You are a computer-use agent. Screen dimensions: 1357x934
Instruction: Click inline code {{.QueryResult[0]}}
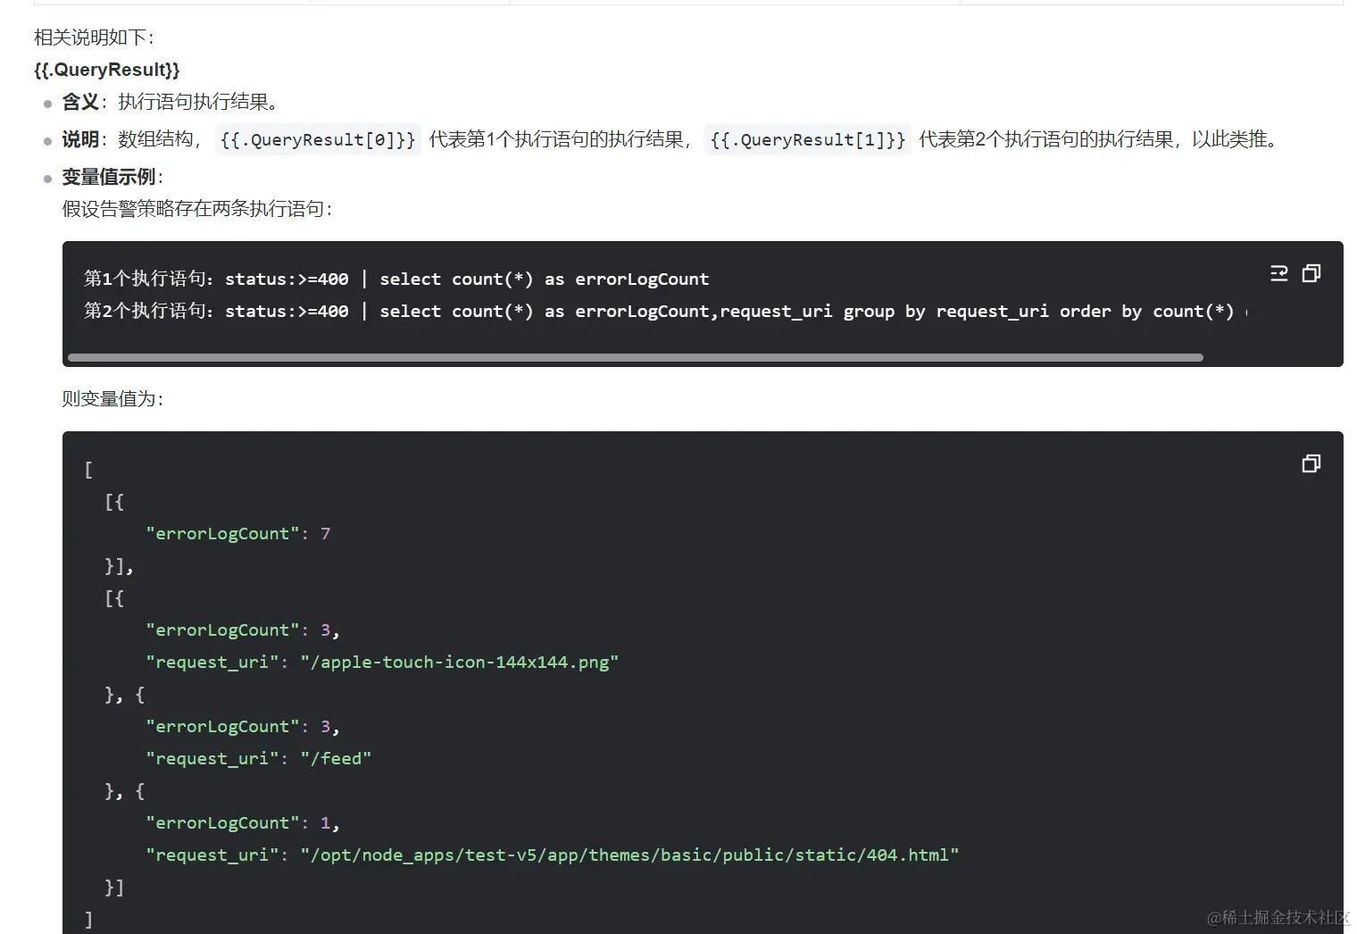point(318,139)
